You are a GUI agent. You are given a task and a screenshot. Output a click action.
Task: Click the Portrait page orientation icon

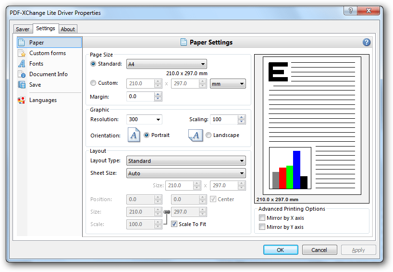(134, 135)
